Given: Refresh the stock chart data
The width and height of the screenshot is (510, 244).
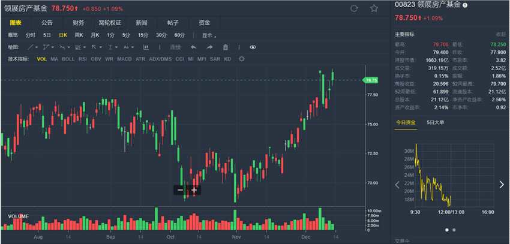Looking at the screenshot, I should point(354,9).
